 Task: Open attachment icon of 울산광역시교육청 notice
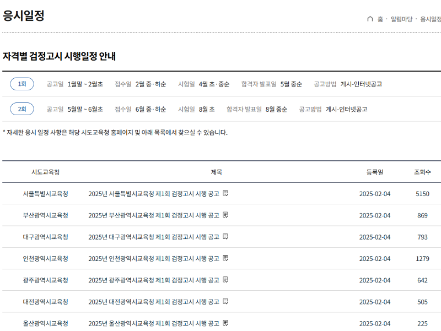225,323
